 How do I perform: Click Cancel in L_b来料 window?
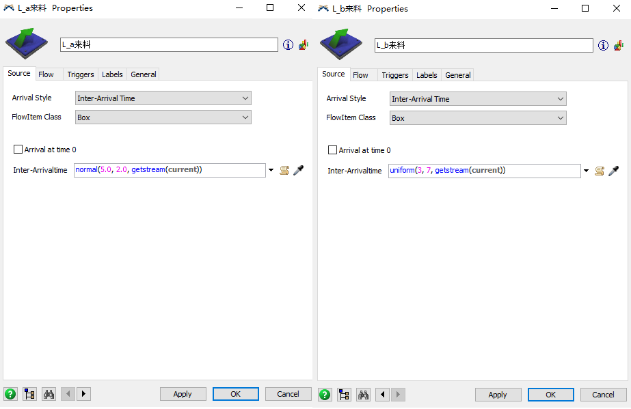[x=603, y=395]
